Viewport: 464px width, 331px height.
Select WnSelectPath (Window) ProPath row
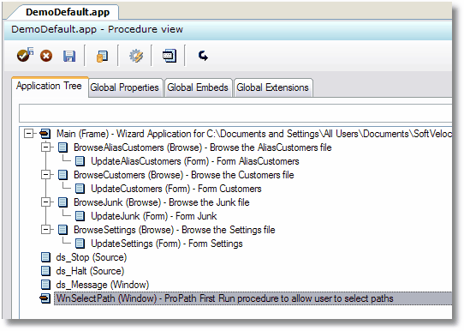point(253,298)
